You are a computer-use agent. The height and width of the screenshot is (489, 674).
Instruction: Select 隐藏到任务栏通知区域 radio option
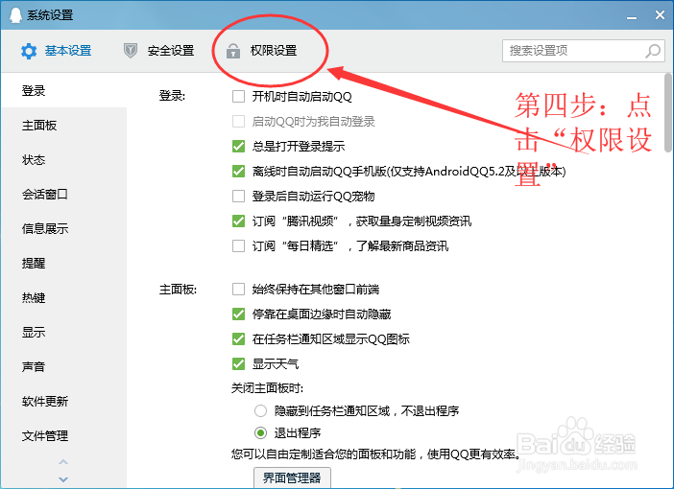point(260,411)
